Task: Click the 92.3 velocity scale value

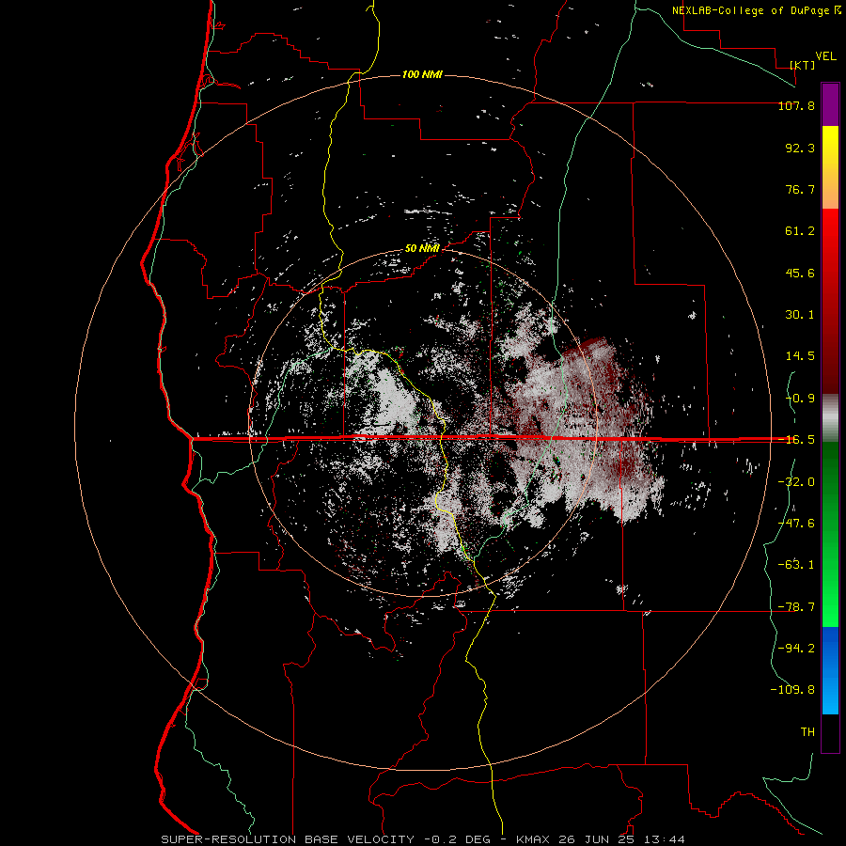Action: click(x=800, y=148)
